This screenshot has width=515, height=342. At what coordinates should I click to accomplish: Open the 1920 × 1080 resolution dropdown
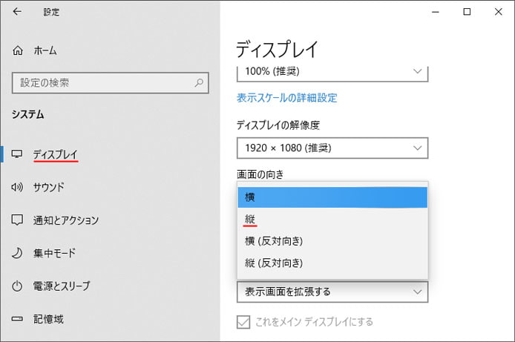[x=332, y=148]
